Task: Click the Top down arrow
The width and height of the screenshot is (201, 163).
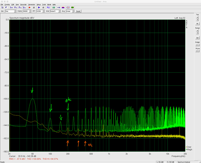Action: [x=197, y=20]
